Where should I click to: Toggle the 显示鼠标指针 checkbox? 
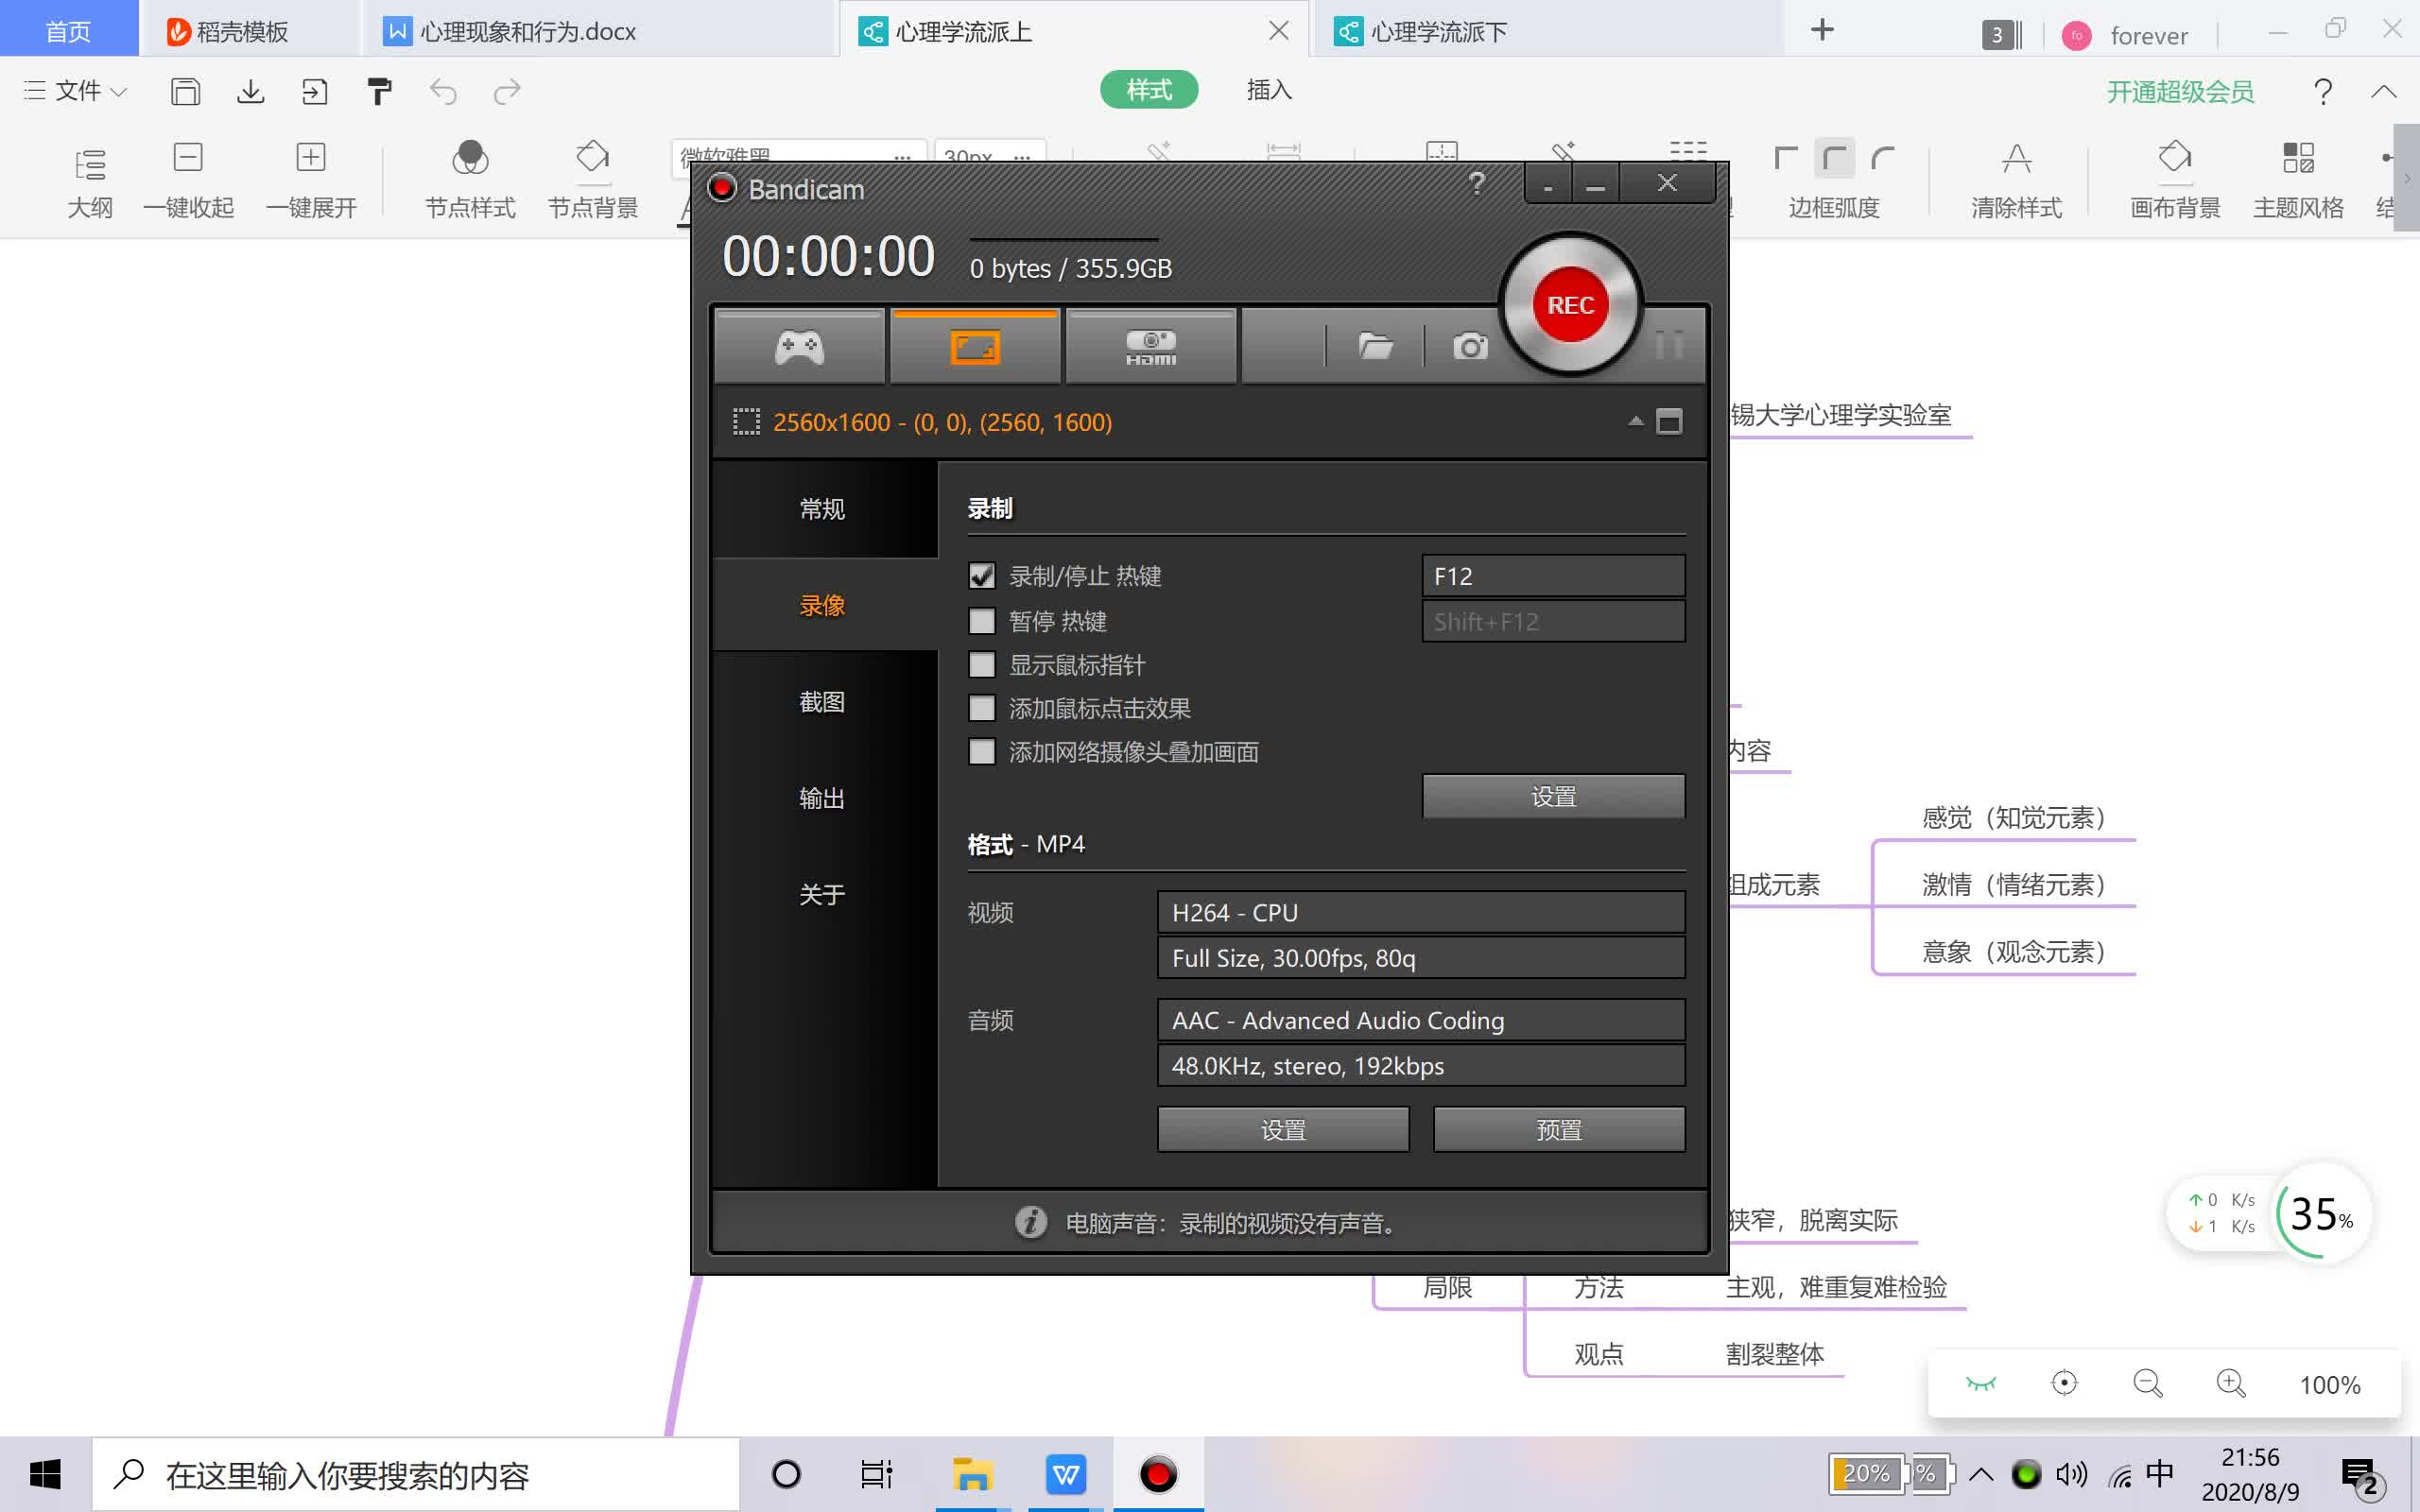tap(979, 663)
